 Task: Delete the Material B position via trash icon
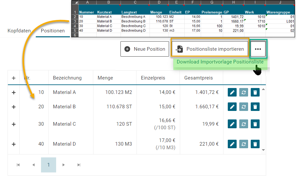tap(255, 107)
